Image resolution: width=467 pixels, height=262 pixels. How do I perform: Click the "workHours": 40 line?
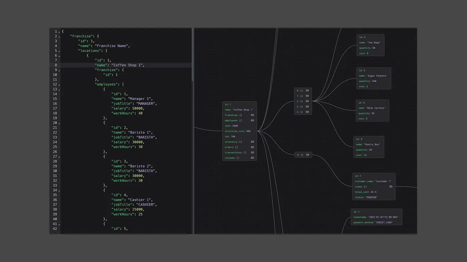click(127, 113)
